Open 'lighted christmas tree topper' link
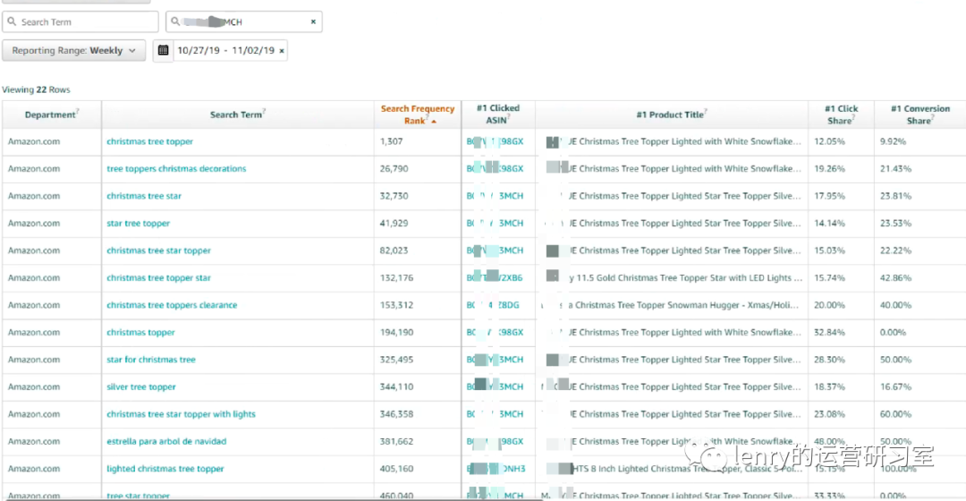This screenshot has height=501, width=966. 165,469
